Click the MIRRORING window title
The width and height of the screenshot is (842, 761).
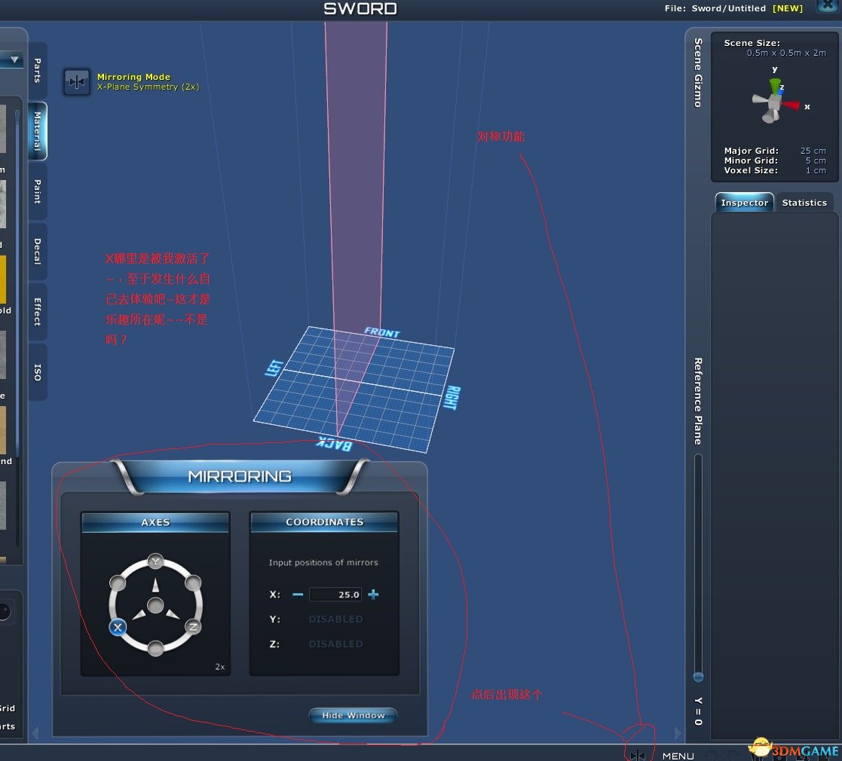[240, 476]
